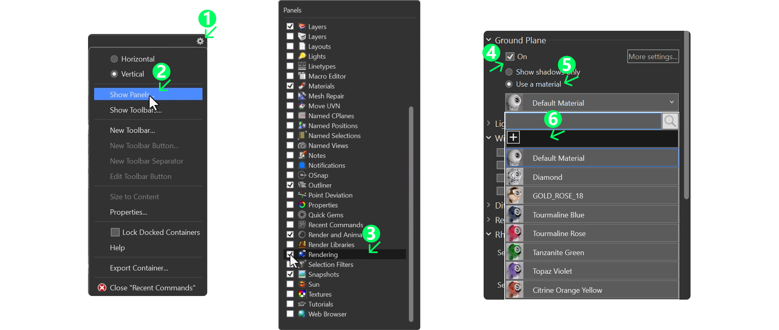Toggle Lock Docked Containers checkbox

click(x=115, y=232)
